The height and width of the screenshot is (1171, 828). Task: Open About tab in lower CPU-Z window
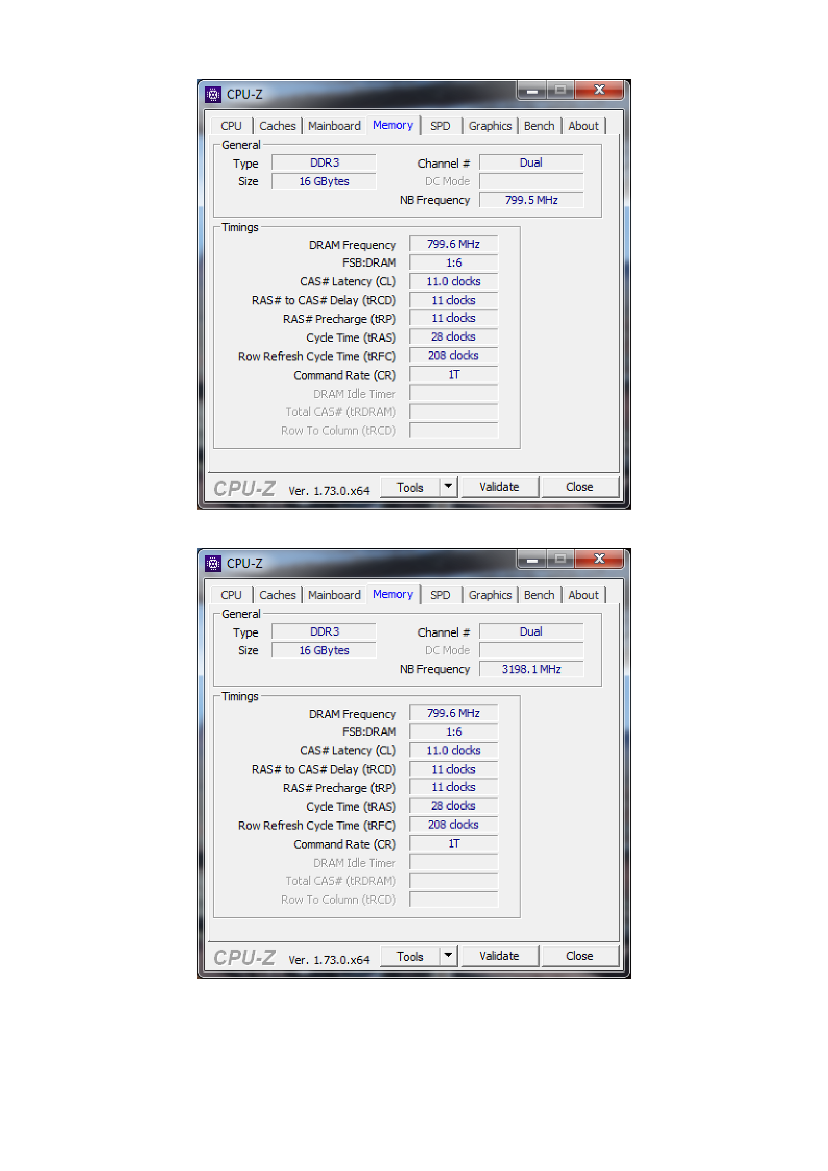584,595
